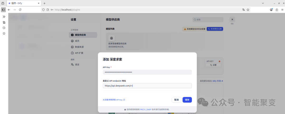The width and height of the screenshot is (285, 114).
Task: Click the key permissions icon in address bar
Action: pos(52,10)
